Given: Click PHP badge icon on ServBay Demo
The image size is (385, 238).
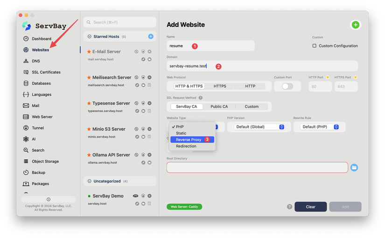Looking at the screenshot, I should 135,196.
